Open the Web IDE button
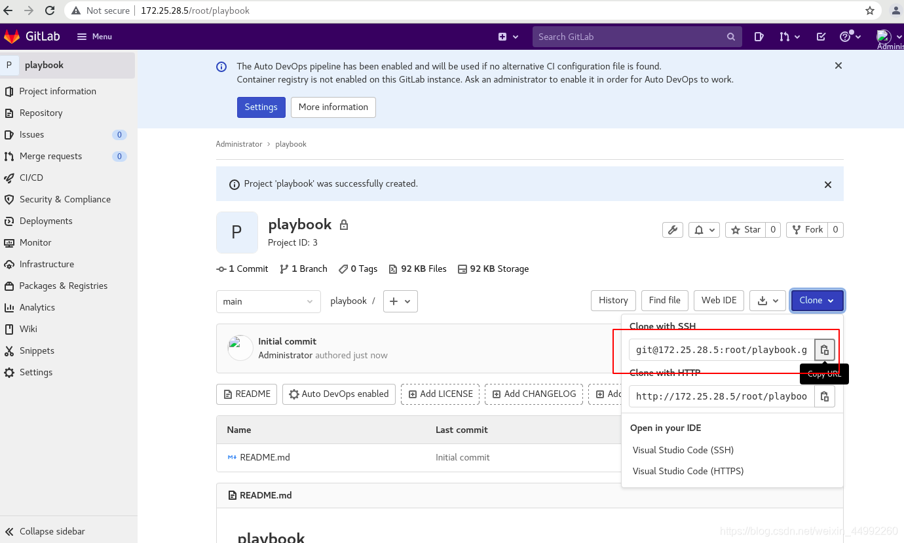The height and width of the screenshot is (543, 904). tap(719, 300)
